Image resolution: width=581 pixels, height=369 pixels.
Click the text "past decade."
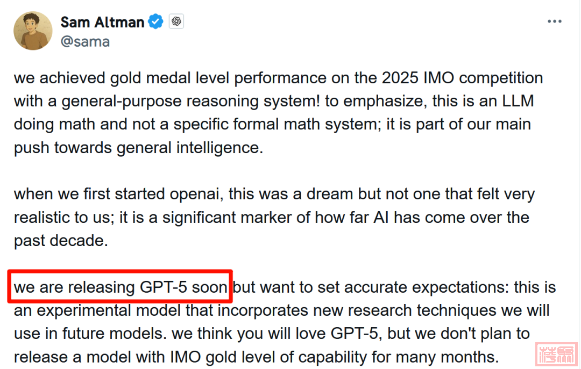(61, 241)
